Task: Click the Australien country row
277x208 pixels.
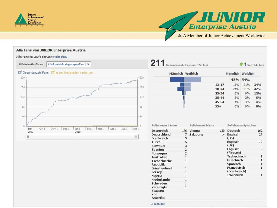Action: [x=169, y=157]
